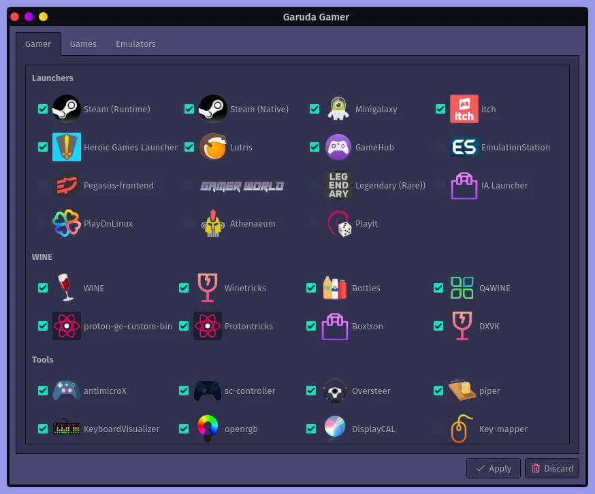Uncheck the Steam (Native) checkbox

pos(189,109)
